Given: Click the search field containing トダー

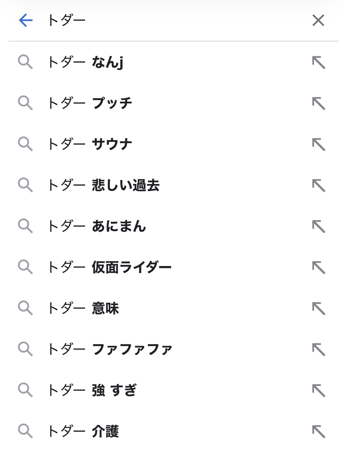Looking at the screenshot, I should click(171, 20).
